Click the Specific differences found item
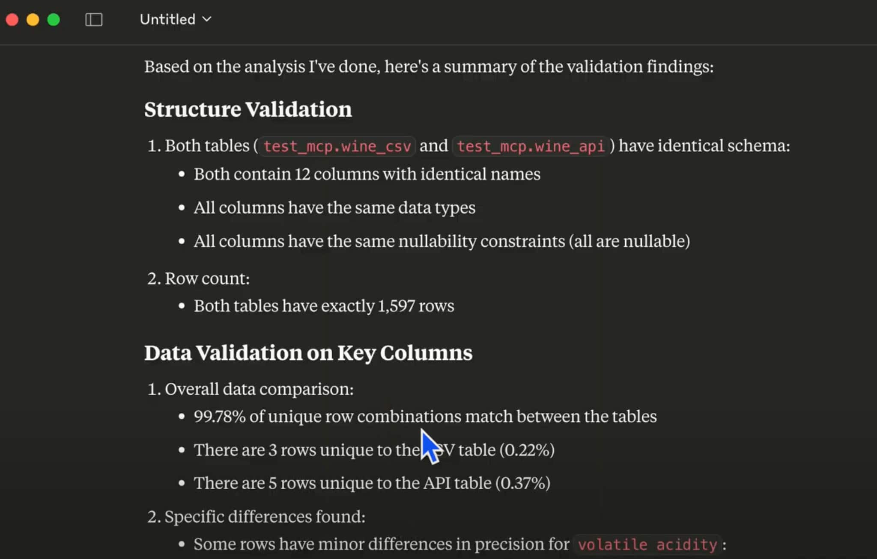The image size is (877, 559). tap(256, 516)
